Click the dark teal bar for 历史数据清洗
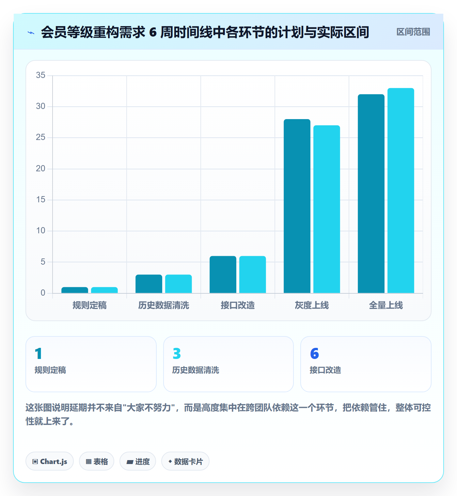457x496 pixels. (x=149, y=284)
